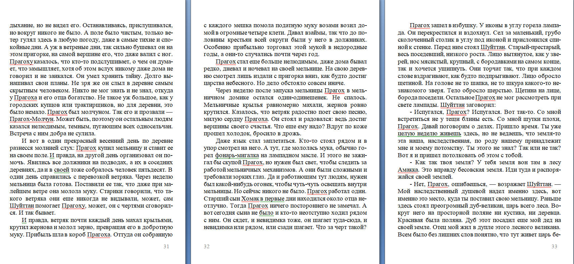Click the underlined word "фонарь-мигалка"
The height and width of the screenshot is (264, 574).
pyautogui.click(x=237, y=155)
